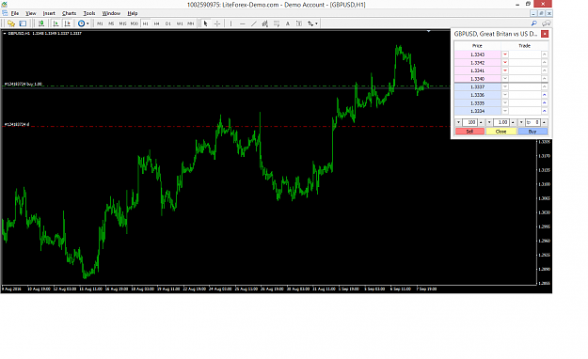Decrease the 1.00 volume with down arrow

click(489, 122)
